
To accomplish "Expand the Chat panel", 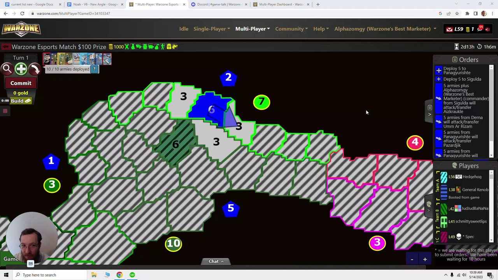I will pos(216,261).
